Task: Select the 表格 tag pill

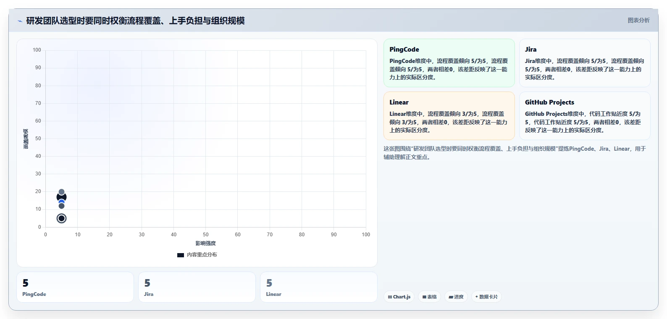Action: tap(429, 297)
